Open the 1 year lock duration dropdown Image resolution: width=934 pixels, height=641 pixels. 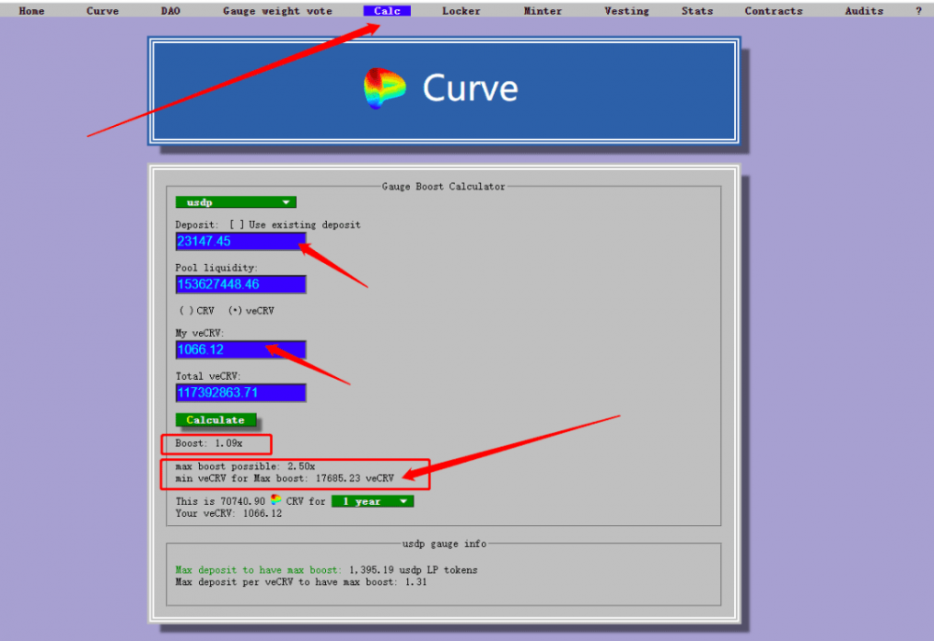click(x=373, y=501)
